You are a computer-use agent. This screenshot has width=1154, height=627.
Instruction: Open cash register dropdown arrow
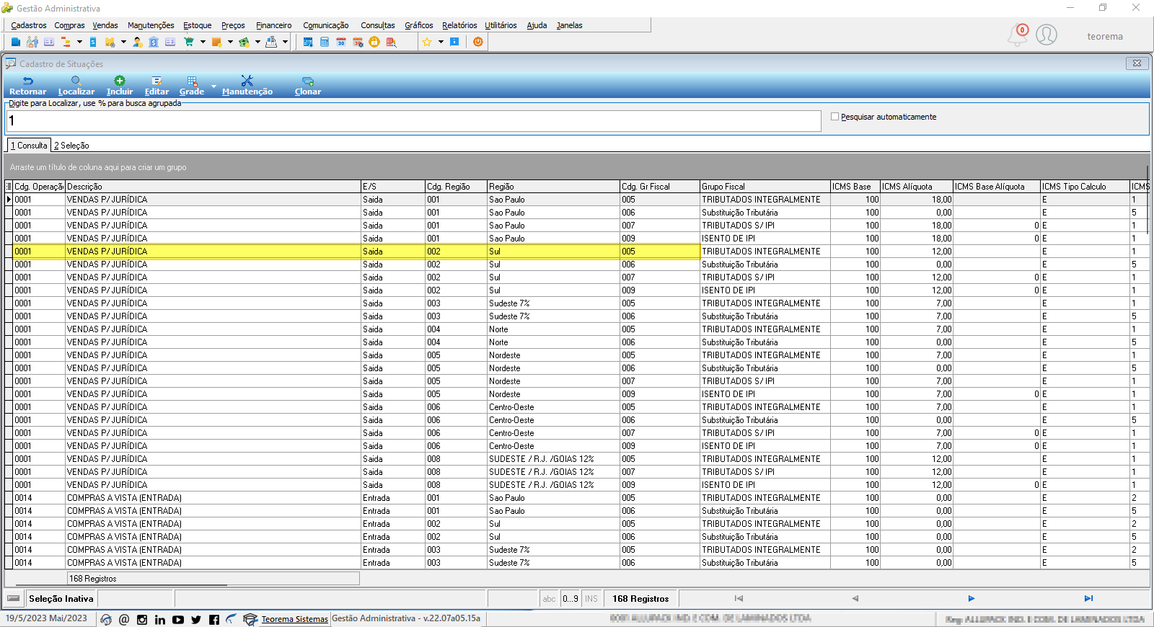pyautogui.click(x=285, y=42)
